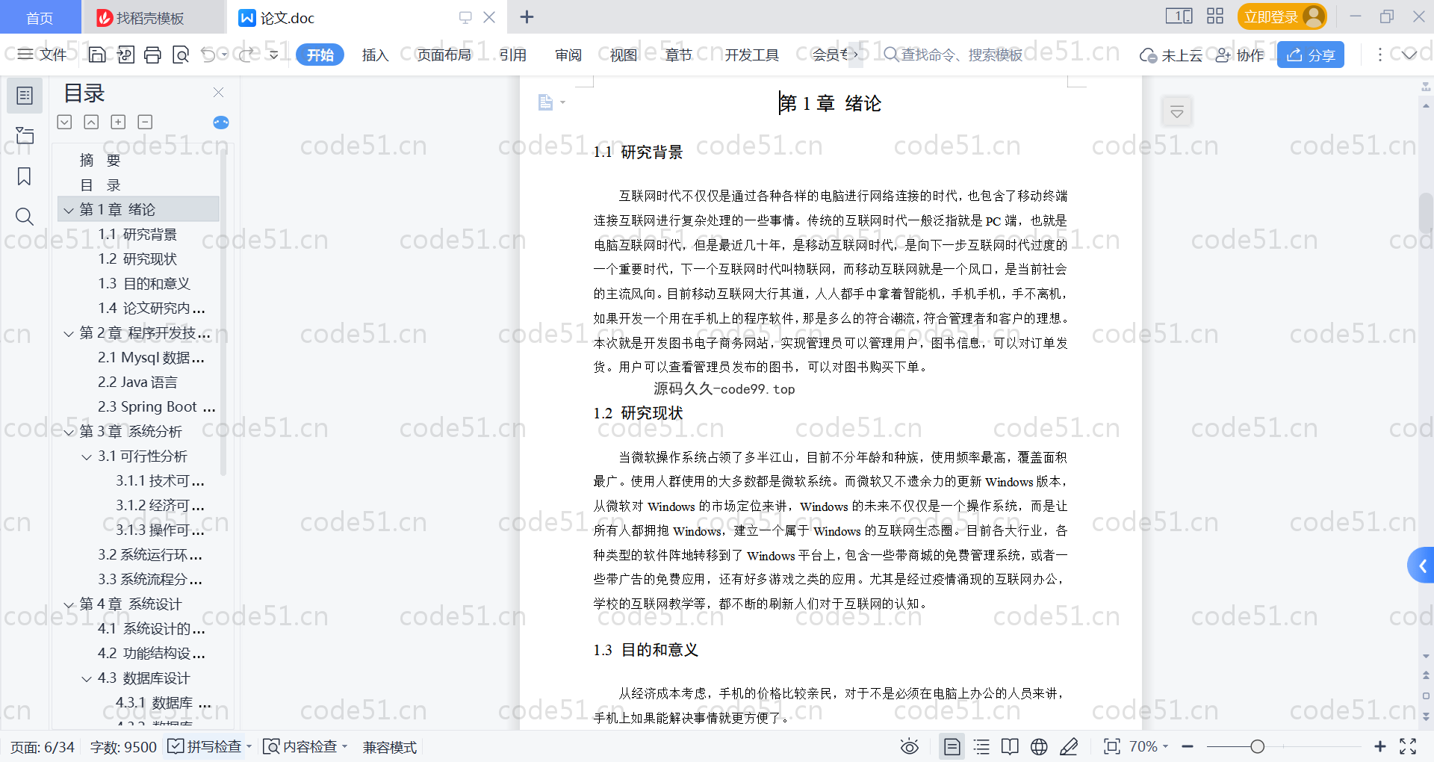The image size is (1434, 762).
Task: Click the add heading plus icon
Action: pos(118,122)
